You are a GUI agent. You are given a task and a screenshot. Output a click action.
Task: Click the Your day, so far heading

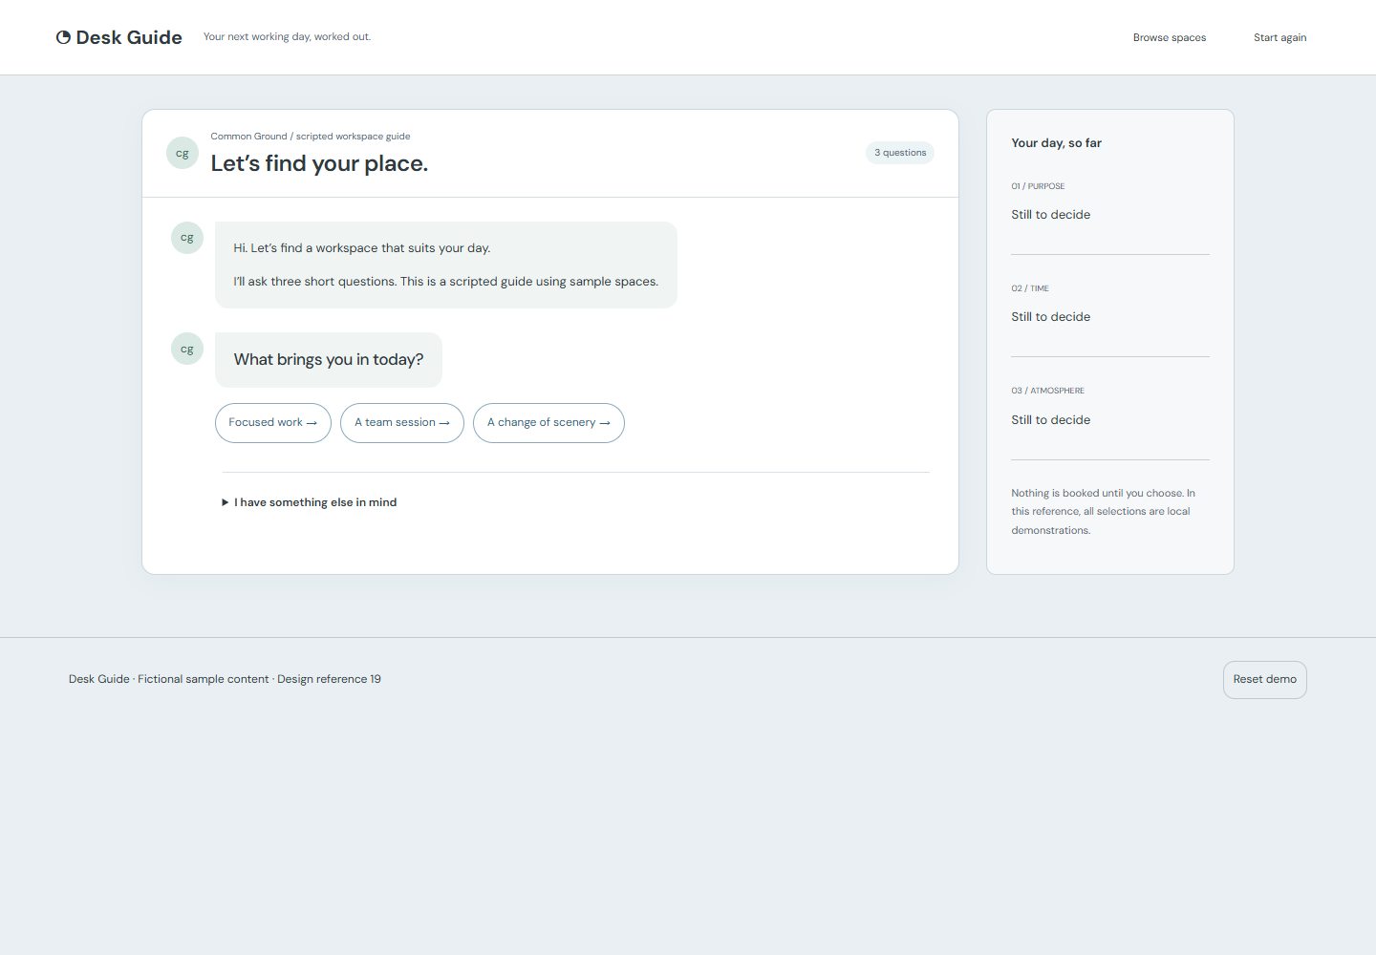tap(1057, 143)
